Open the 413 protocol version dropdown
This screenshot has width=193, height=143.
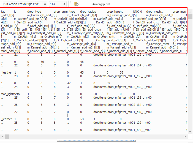tap(58, 4)
